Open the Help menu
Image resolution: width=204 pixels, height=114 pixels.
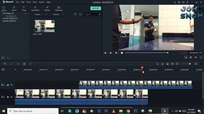48,2
